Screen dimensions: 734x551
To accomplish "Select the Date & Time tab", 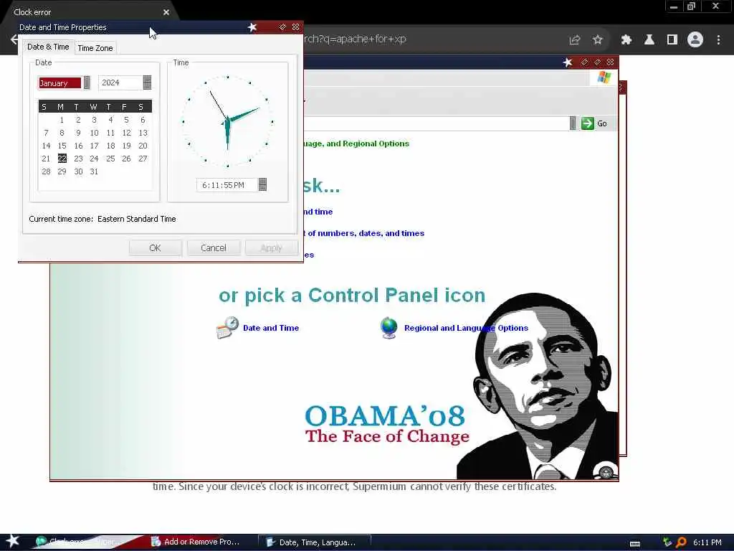I will (48, 47).
